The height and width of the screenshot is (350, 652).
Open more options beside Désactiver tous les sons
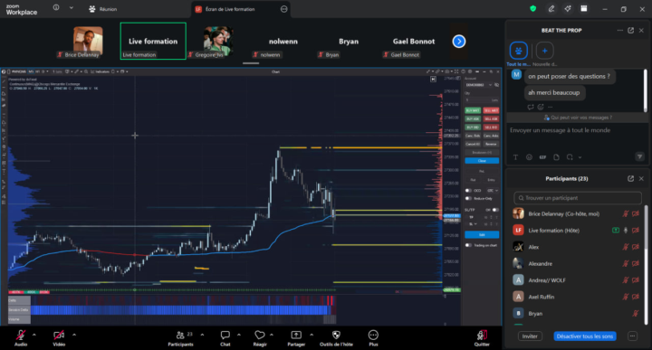pyautogui.click(x=632, y=336)
